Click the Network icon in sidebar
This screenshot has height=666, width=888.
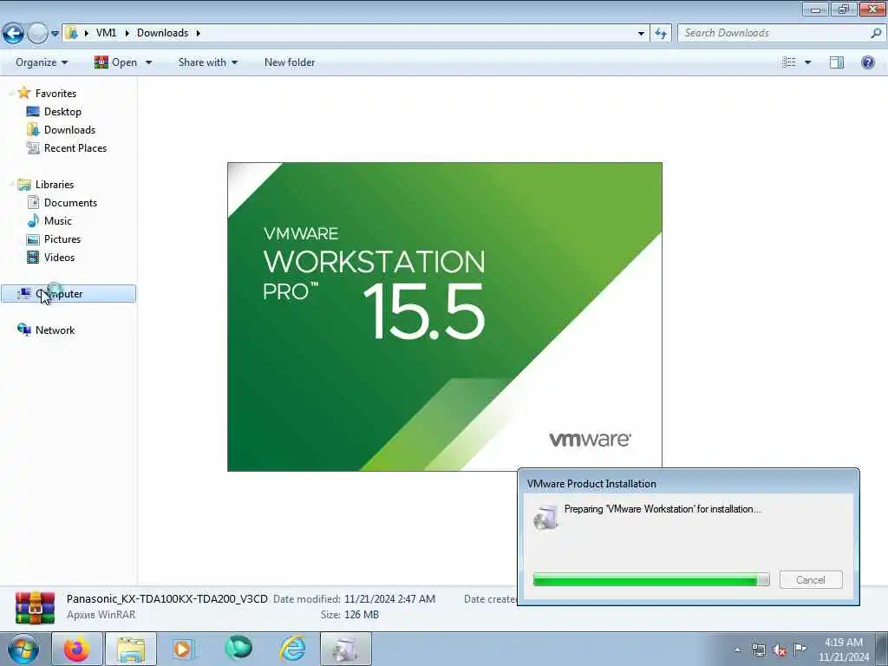(23, 330)
